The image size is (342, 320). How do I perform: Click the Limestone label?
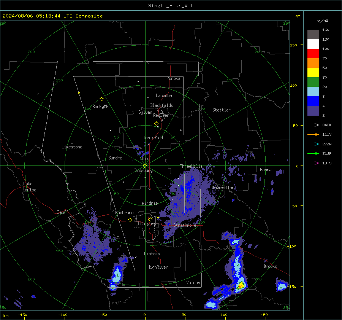(x=72, y=147)
